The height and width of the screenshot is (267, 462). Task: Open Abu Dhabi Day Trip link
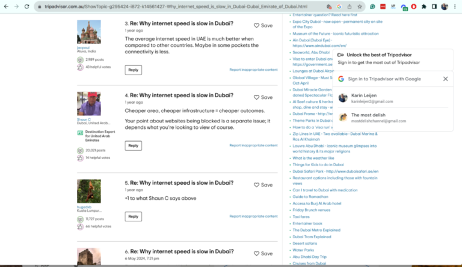309,257
